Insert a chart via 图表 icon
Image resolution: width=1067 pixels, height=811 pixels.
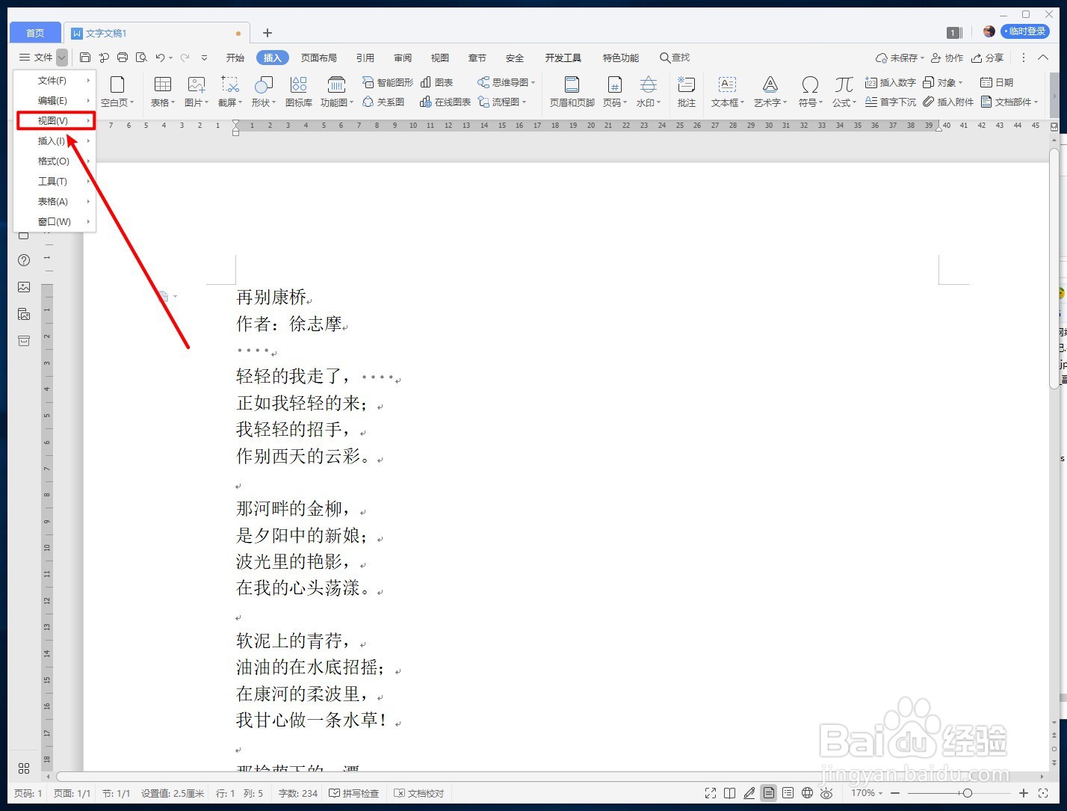pyautogui.click(x=436, y=82)
